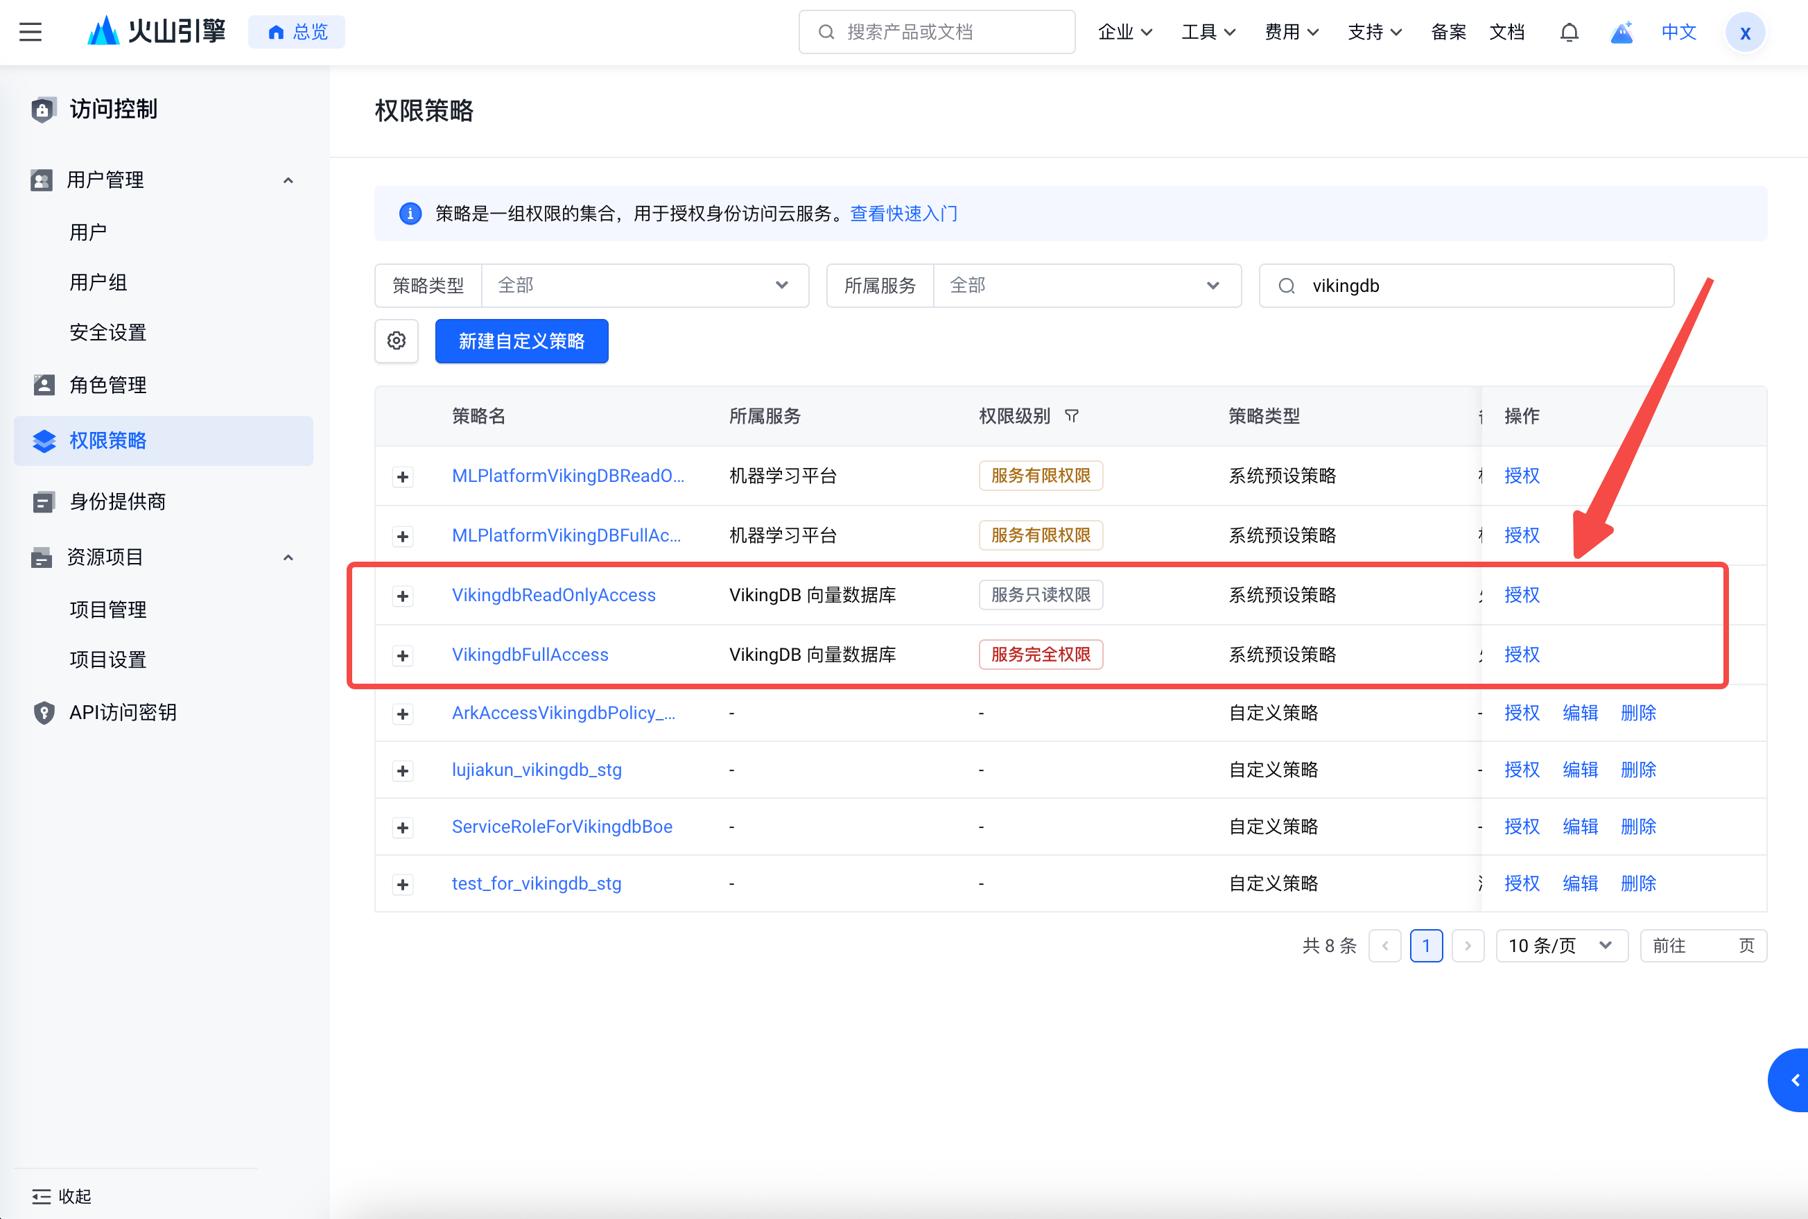Click the 搜索产品或文档 search field
The image size is (1808, 1219).
tap(937, 32)
